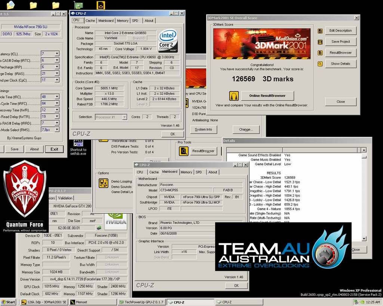
Task: Click the Show Details button
Action: (x=340, y=64)
